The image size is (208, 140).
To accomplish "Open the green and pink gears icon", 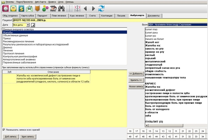I will [x=45, y=8].
